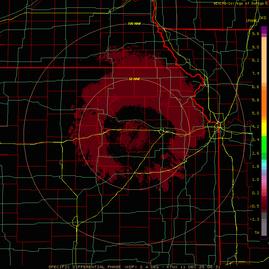Screen dimensions: 269x269
Task: Click the 2.6 value on the scale
Action: 256,153
